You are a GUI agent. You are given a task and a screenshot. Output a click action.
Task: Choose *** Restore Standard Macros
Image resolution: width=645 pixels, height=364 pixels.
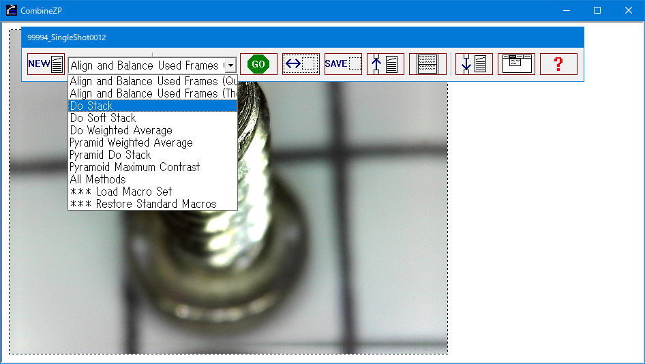[x=153, y=204]
